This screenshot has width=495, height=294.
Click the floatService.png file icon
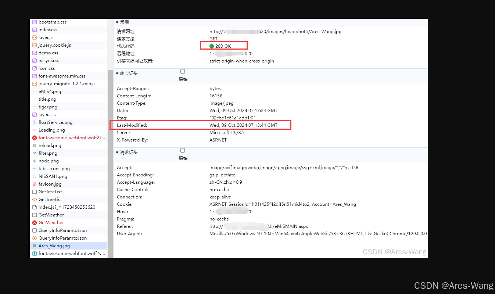pos(35,122)
